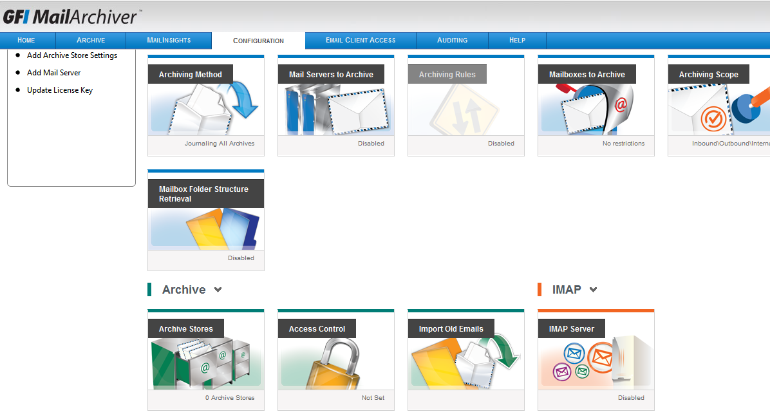770x416 pixels.
Task: Click the Mailbox Folder Structure Retrieval title
Action: [x=206, y=194]
